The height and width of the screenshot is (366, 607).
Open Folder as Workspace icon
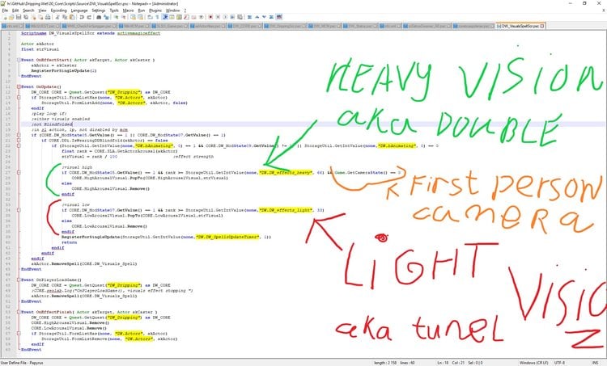(x=193, y=17)
